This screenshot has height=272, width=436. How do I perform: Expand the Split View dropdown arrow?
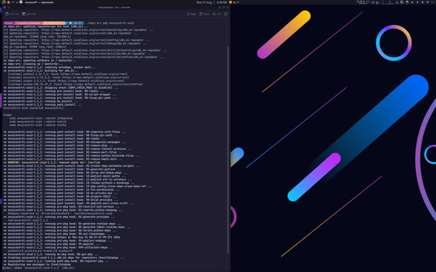click(x=39, y=14)
